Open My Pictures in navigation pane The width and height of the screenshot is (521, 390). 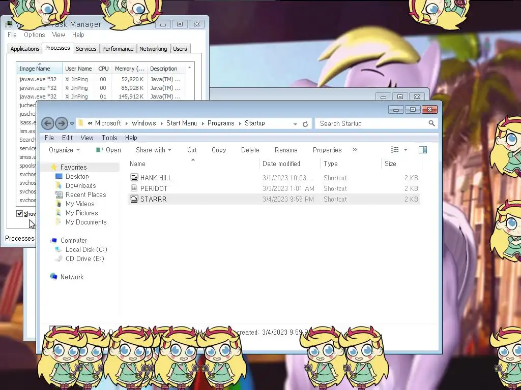tap(81, 213)
